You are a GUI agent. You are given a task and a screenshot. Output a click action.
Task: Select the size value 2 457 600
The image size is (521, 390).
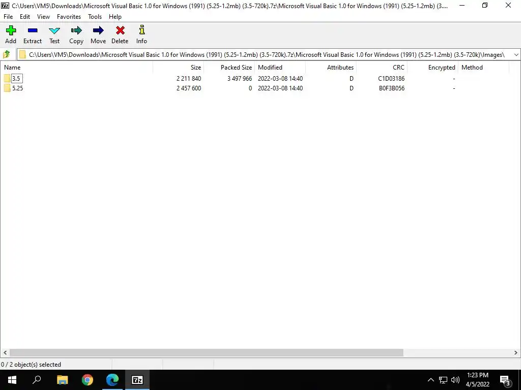coord(189,88)
